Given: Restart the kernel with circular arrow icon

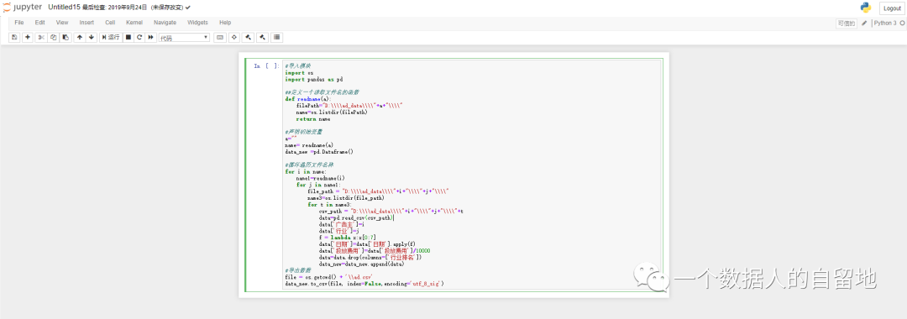Looking at the screenshot, I should (139, 37).
